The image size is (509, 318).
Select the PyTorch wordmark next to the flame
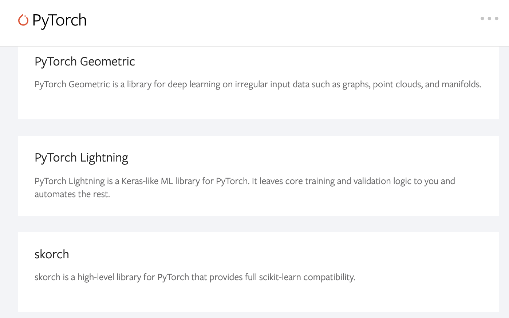(59, 20)
